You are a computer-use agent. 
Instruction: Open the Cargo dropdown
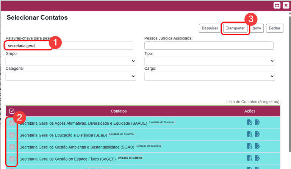coord(210,76)
